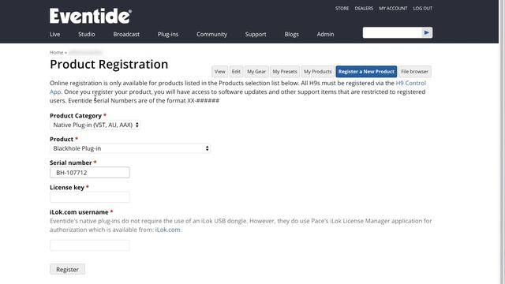
Task: Follow the H9 Control App link
Action: tap(410, 83)
